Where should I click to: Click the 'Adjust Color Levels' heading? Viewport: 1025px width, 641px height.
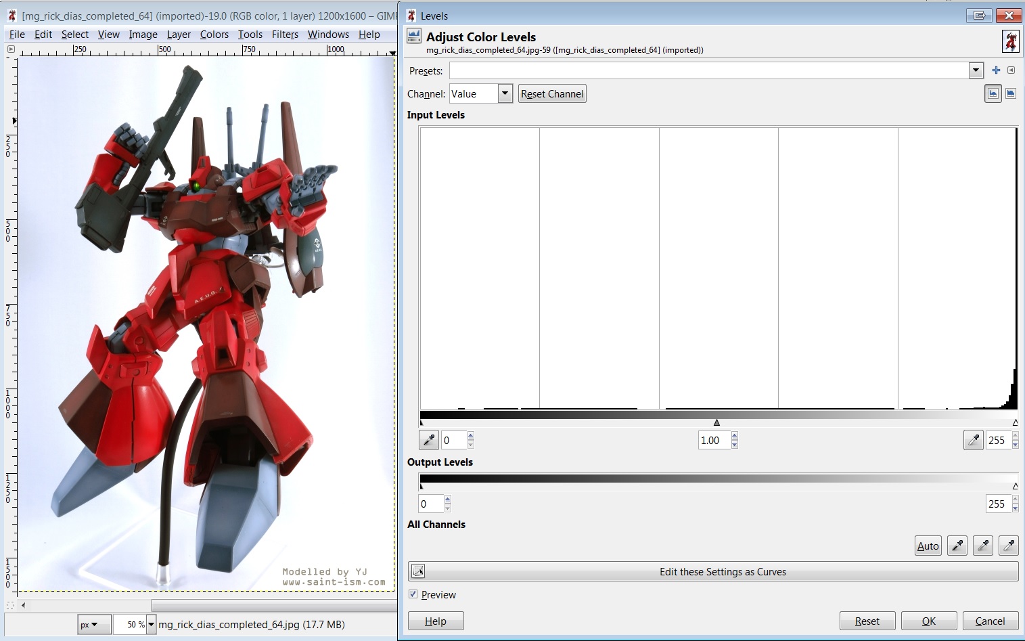coord(481,37)
